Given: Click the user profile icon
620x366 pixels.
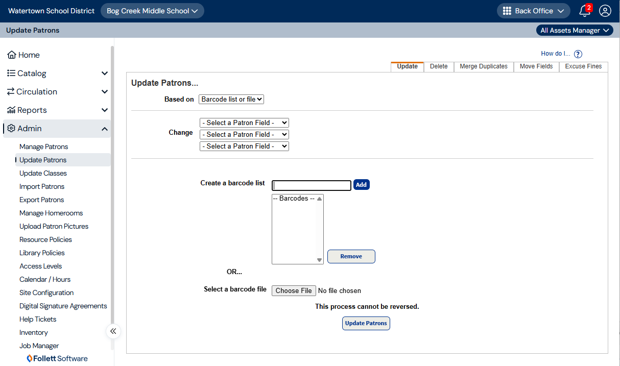Looking at the screenshot, I should (x=605, y=11).
